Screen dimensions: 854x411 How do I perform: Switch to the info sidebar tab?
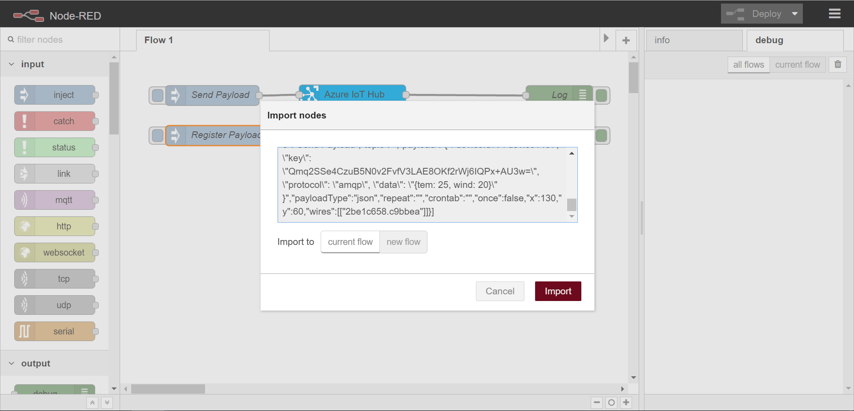pyautogui.click(x=662, y=40)
